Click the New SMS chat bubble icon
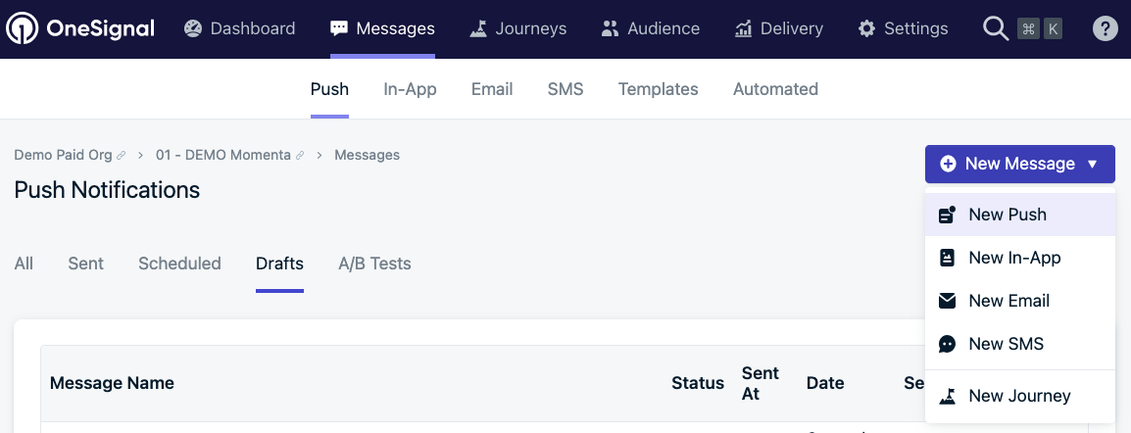Image resolution: width=1131 pixels, height=433 pixels. pos(947,344)
